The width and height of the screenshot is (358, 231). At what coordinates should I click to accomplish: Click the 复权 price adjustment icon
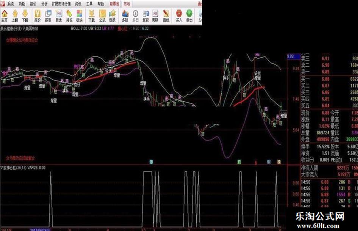coord(146,16)
